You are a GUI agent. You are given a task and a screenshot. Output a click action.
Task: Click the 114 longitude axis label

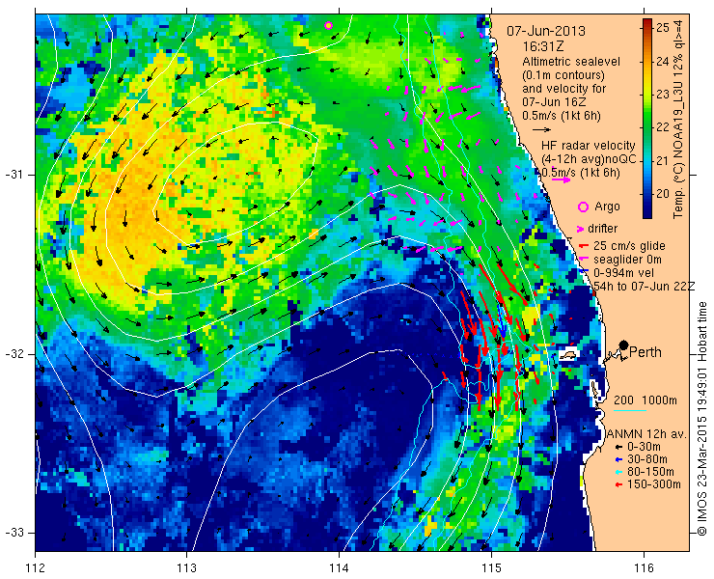click(339, 567)
